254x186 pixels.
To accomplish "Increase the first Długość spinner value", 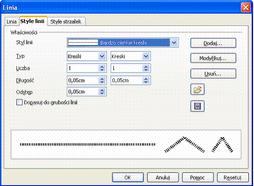I will (x=102, y=79).
